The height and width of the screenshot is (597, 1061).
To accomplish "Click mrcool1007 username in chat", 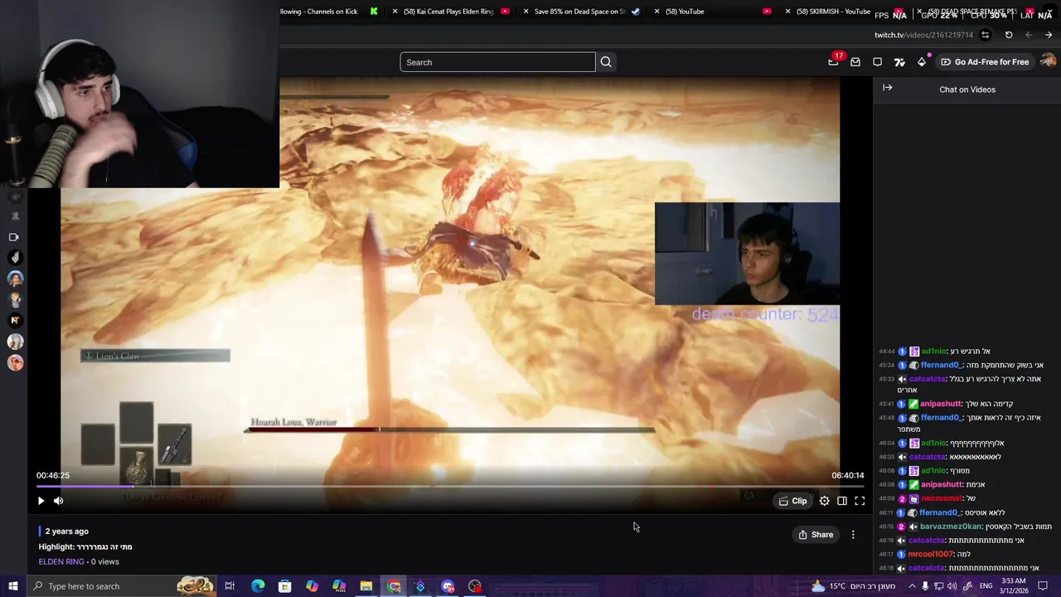I will 931,554.
